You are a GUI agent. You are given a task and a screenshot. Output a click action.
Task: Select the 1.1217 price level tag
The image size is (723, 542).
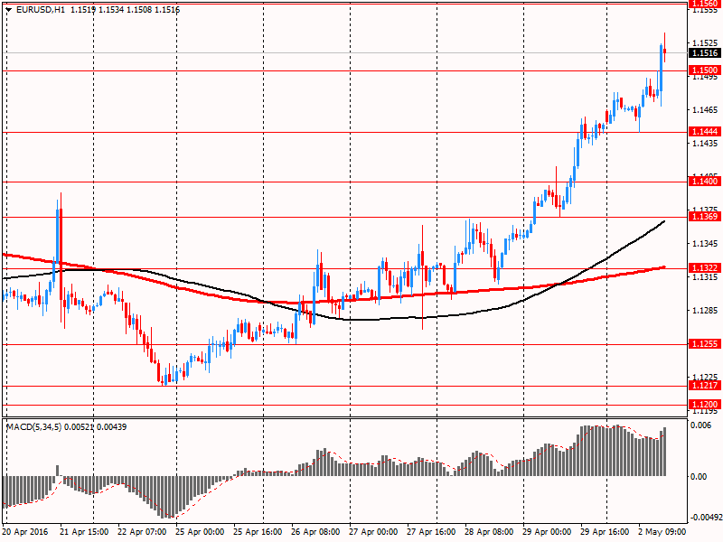704,386
